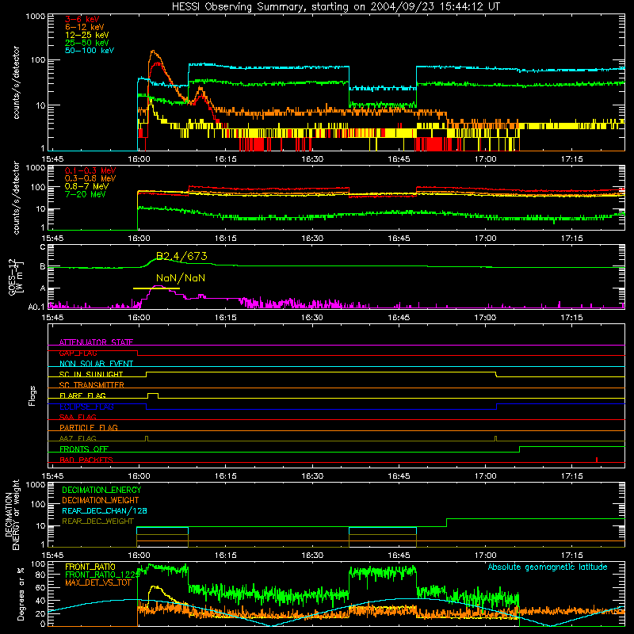
Task: Click the DECIMATION_WEIGHT legend label
Action: click(101, 500)
